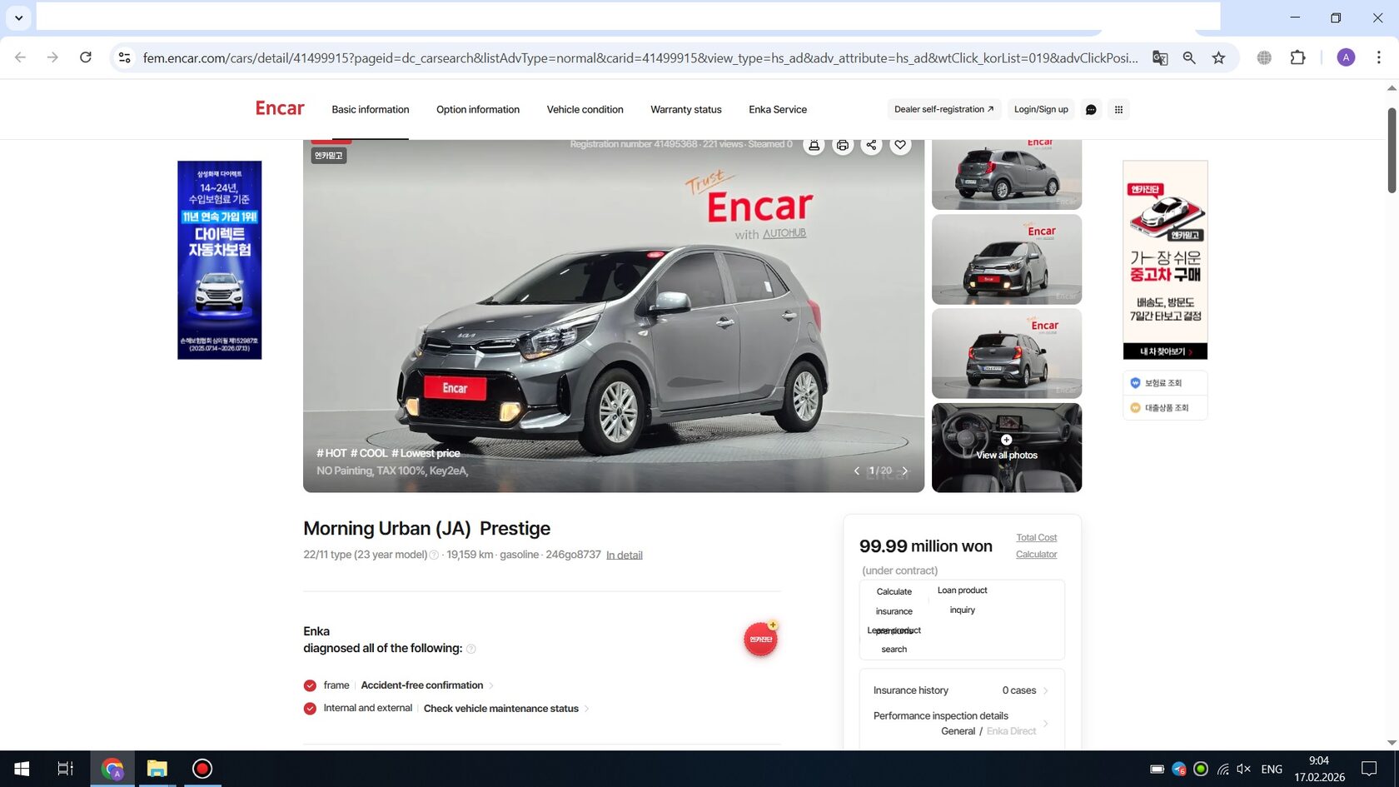Image resolution: width=1399 pixels, height=787 pixels.
Task: Open File Explorer from the taskbar
Action: [157, 769]
